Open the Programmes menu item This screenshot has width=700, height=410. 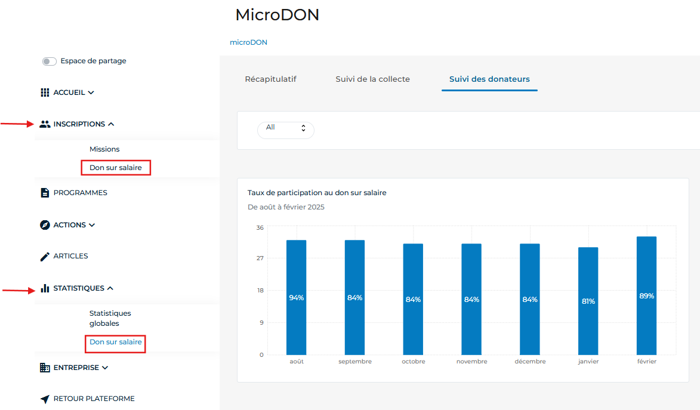pos(81,193)
